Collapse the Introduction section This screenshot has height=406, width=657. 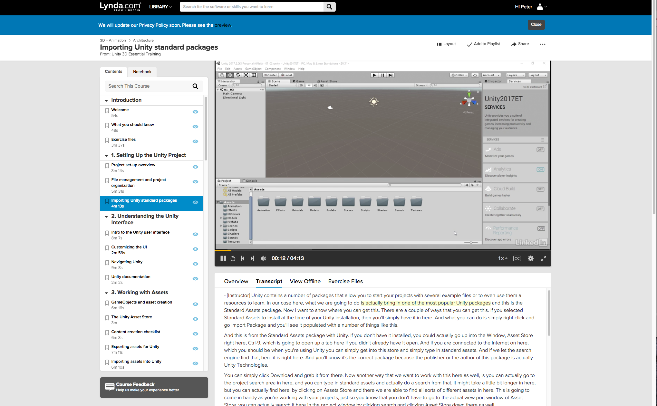106,101
